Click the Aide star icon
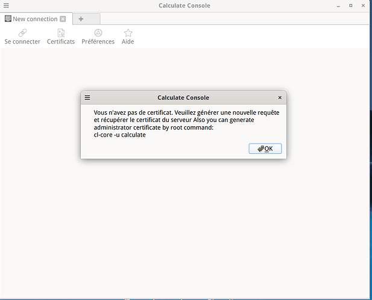The image size is (372, 300). [128, 32]
